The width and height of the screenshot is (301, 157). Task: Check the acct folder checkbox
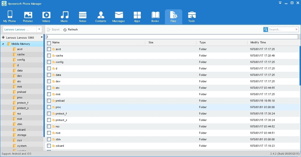tap(49, 49)
